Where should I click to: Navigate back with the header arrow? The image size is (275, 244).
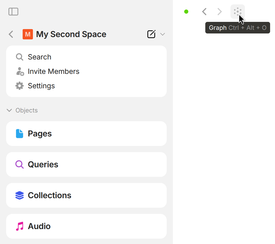click(204, 12)
